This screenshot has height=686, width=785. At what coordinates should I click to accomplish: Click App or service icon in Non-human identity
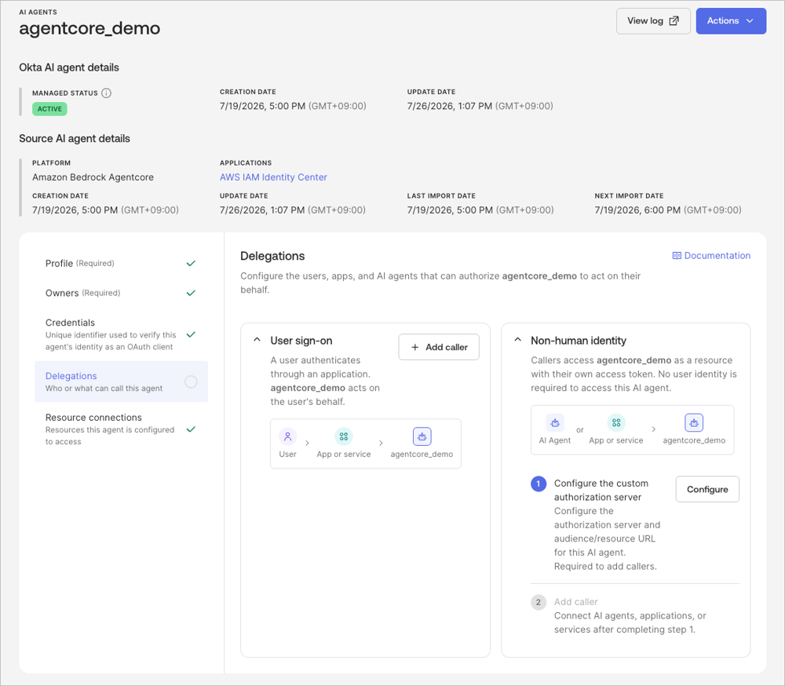[616, 422]
